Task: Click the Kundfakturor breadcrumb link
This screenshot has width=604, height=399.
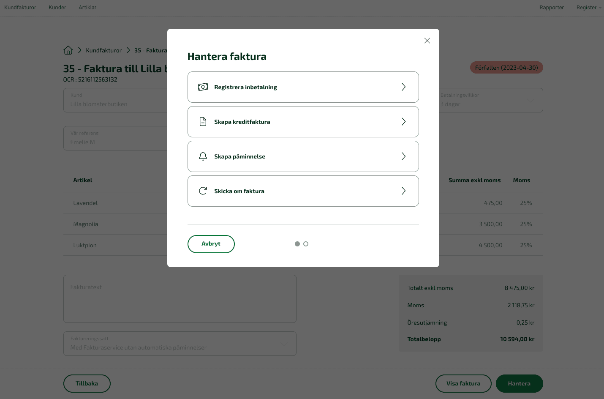Action: tap(103, 50)
